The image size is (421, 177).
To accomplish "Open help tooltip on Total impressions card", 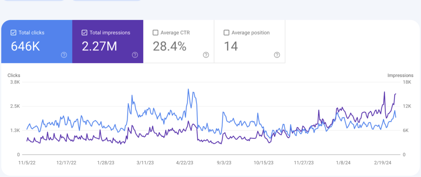I will click(x=135, y=55).
